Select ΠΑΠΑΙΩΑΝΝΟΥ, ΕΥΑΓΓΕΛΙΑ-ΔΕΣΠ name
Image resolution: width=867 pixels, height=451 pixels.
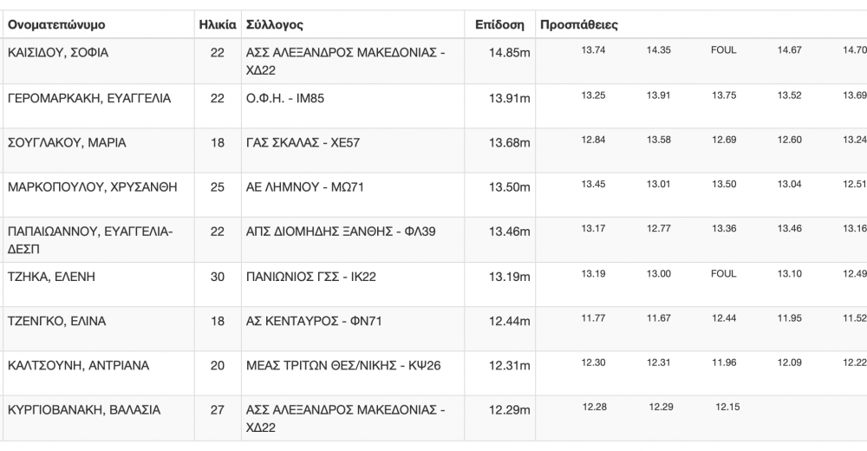90,240
